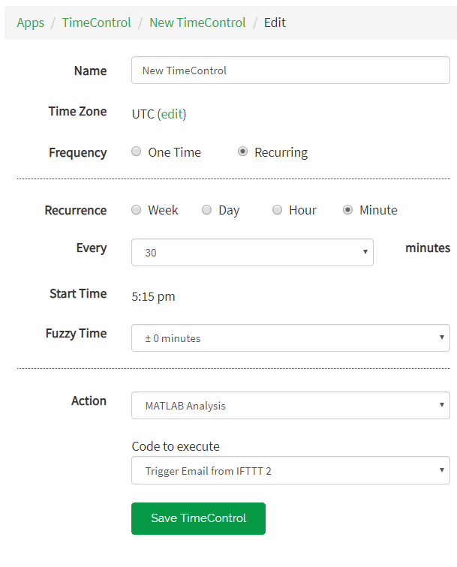Select the Recurring frequency radio button
This screenshot has width=457, height=567.
pyautogui.click(x=243, y=151)
